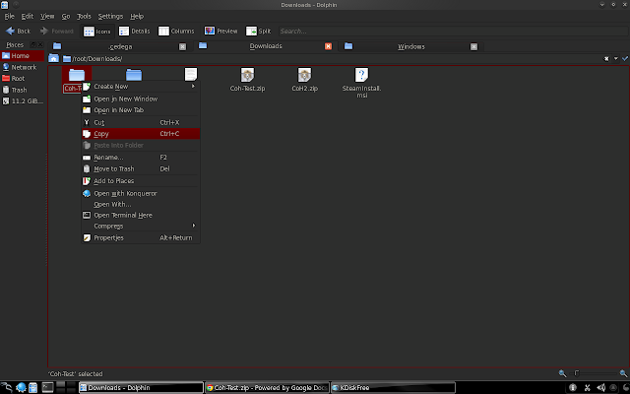Click the volume speaker tray icon
The image size is (630, 394).
[x=600, y=387]
